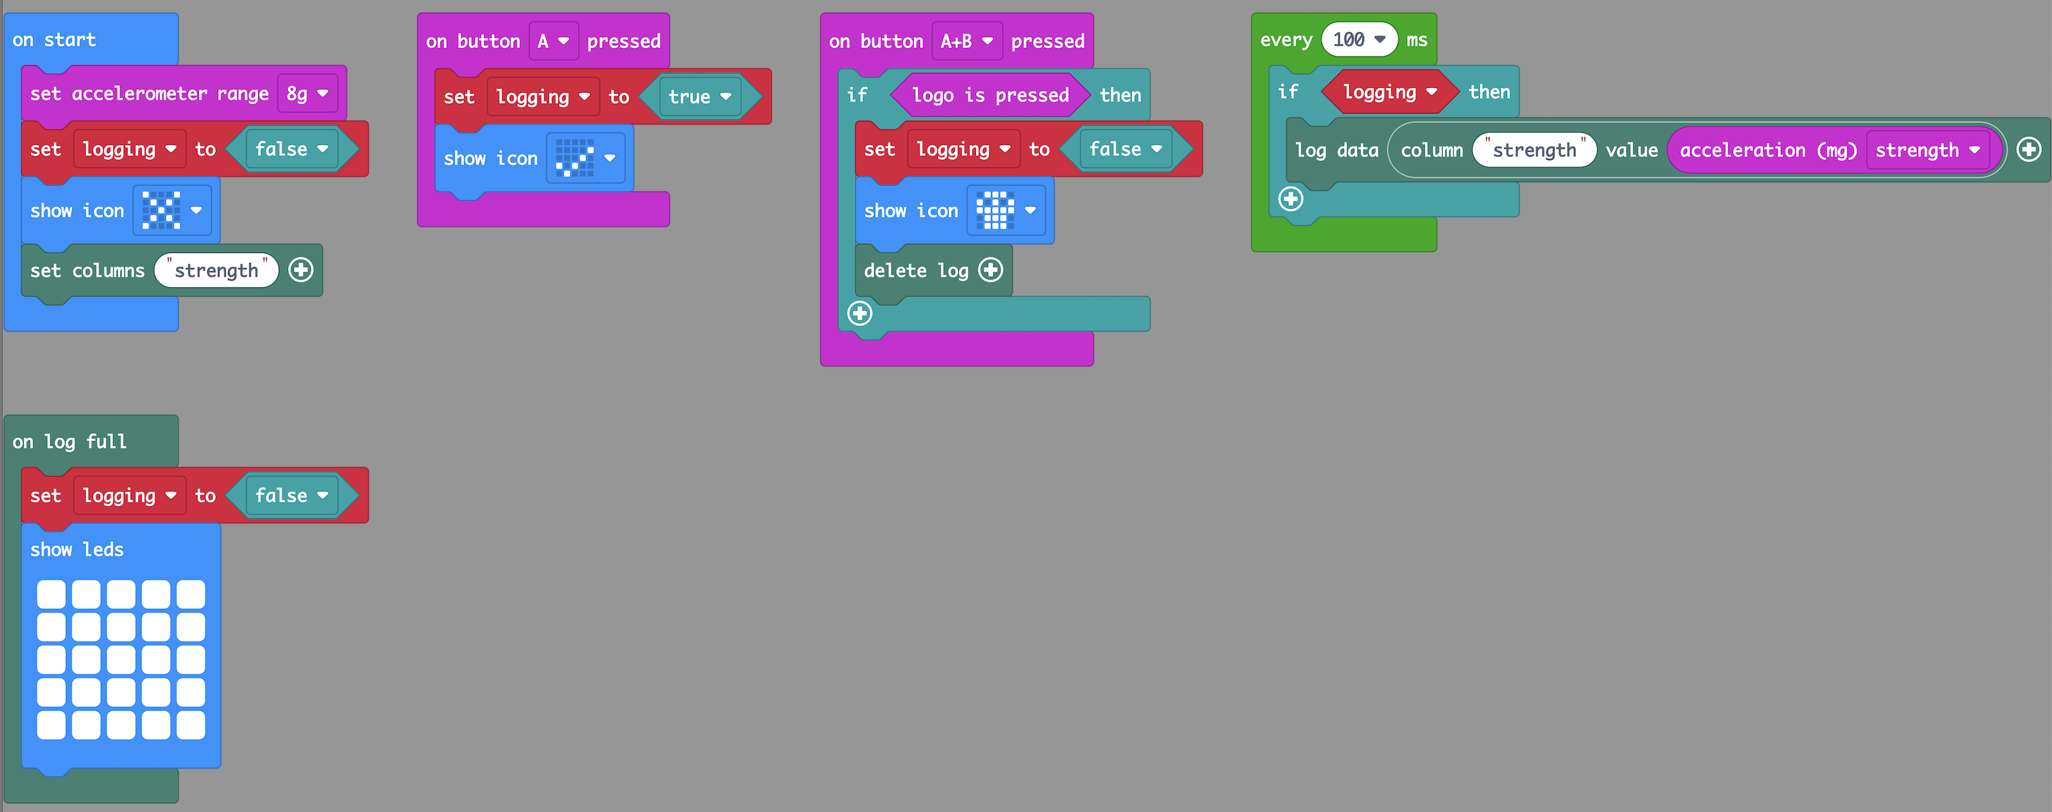Click plus icon on log data block
2052x812 pixels.
point(2028,149)
